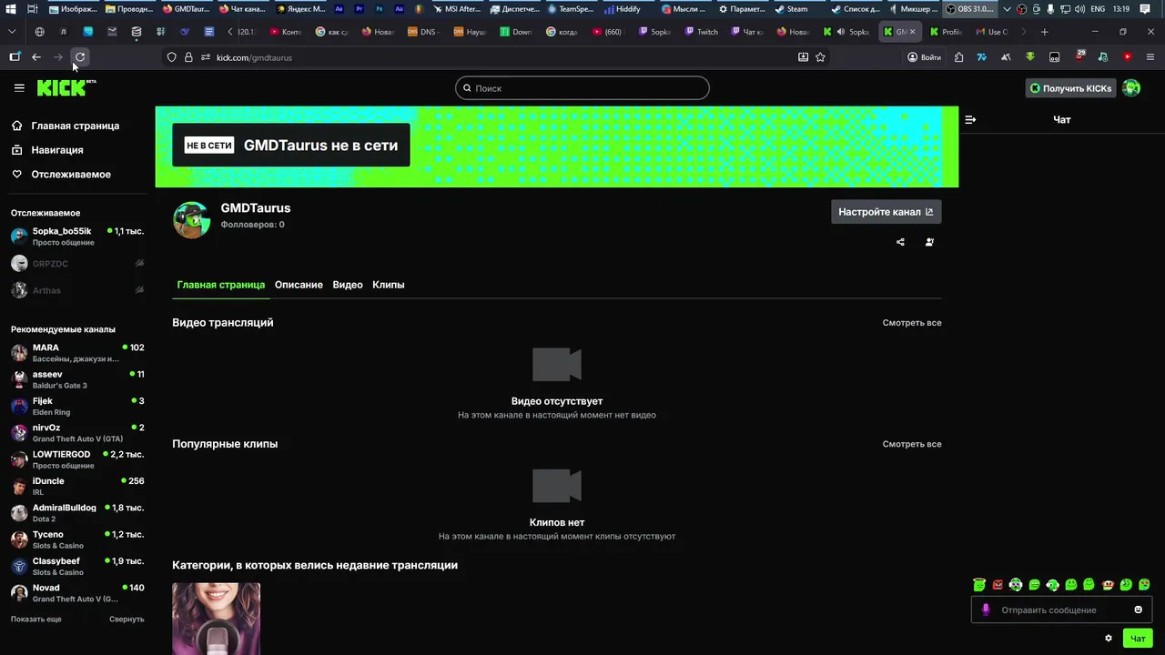Focus the Поиск search field
This screenshot has height=655, width=1165.
pyautogui.click(x=582, y=88)
